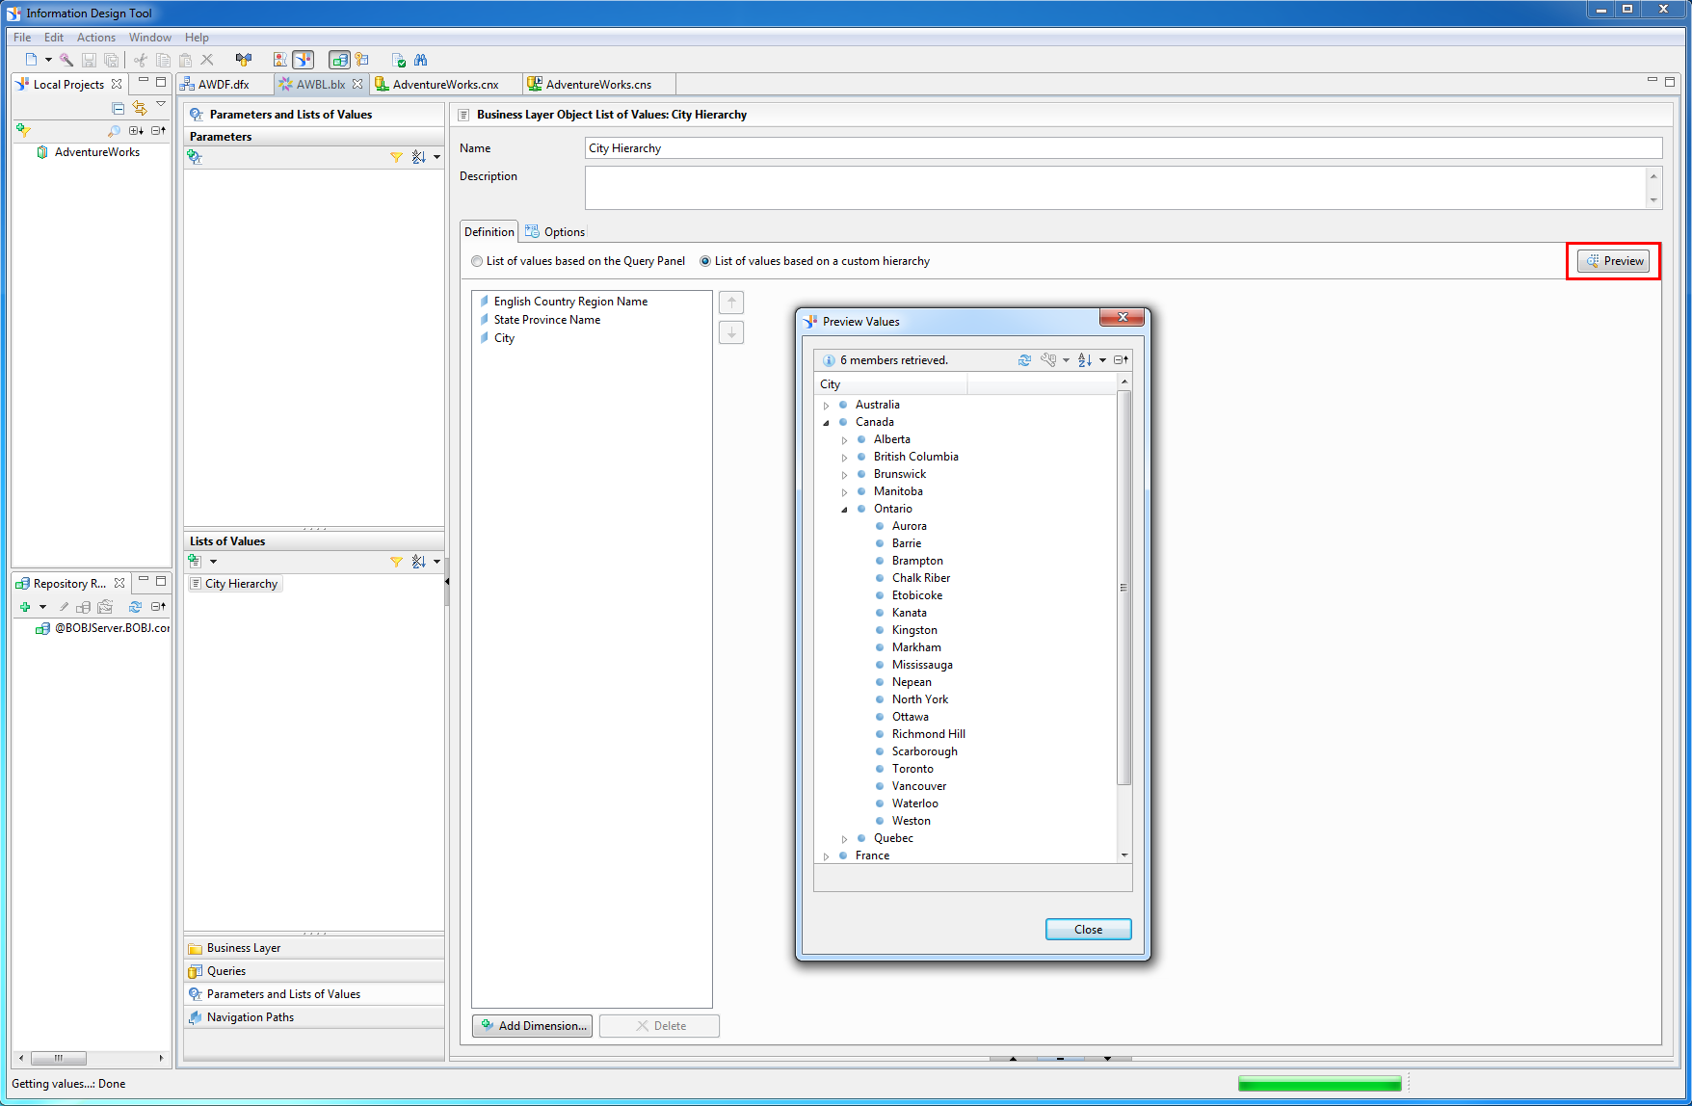
Task: Click the move dimension down arrow button
Action: coord(731,332)
